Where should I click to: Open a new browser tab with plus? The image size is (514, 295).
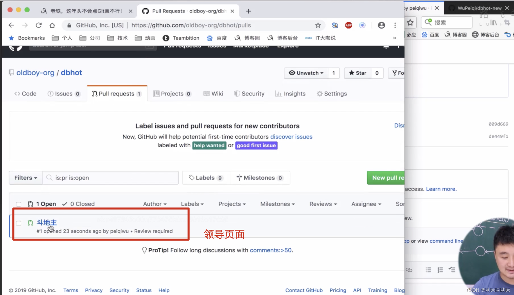click(x=248, y=11)
